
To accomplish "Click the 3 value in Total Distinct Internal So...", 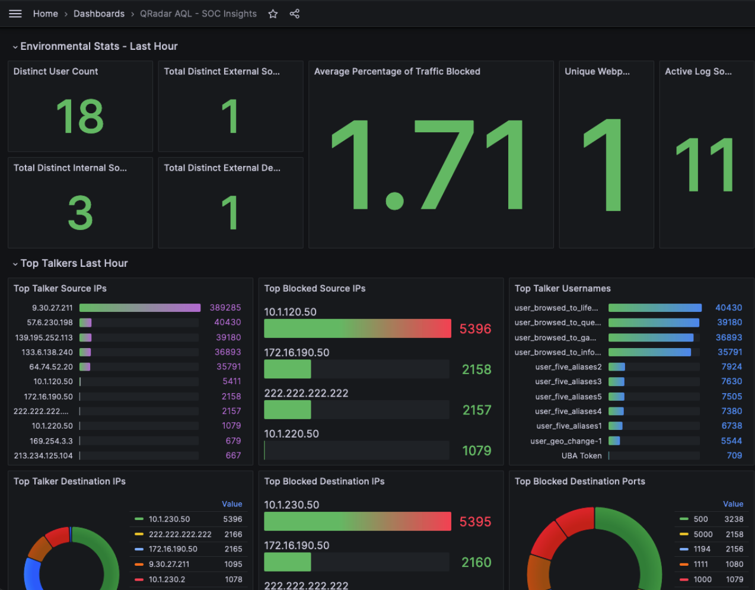I will pyautogui.click(x=81, y=213).
